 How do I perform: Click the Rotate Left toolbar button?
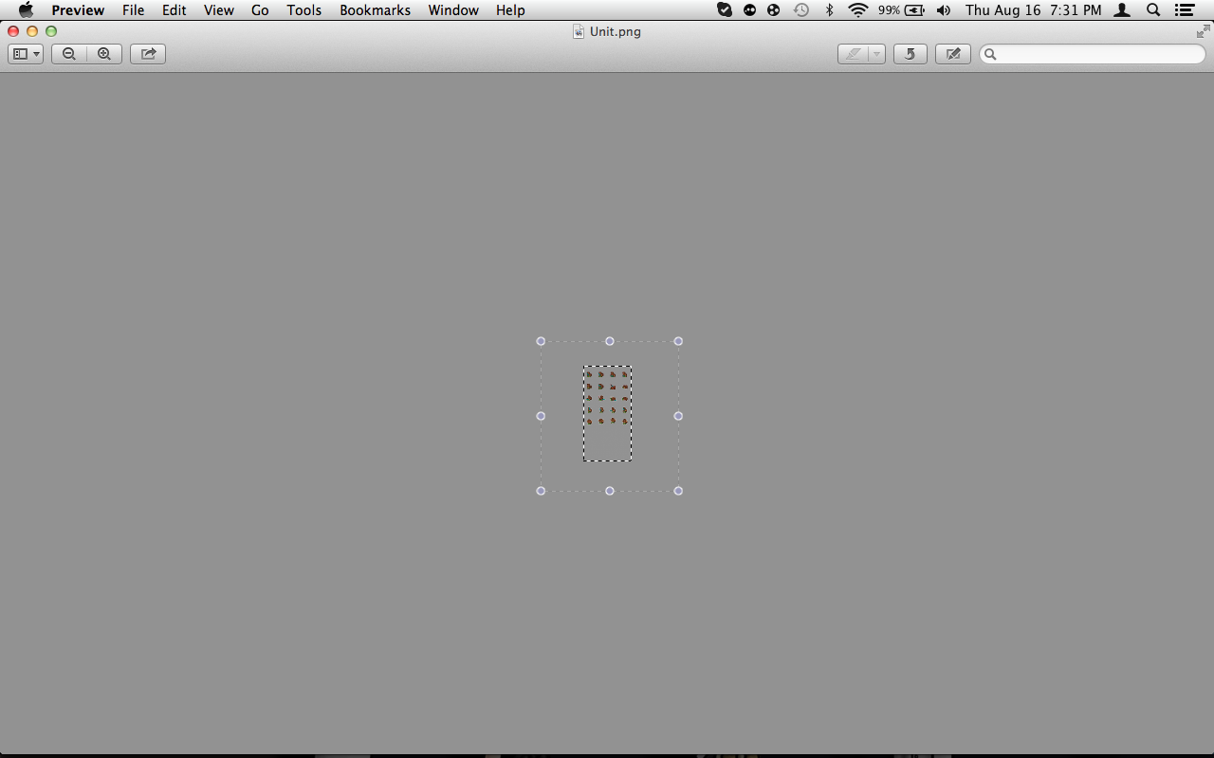tap(910, 54)
